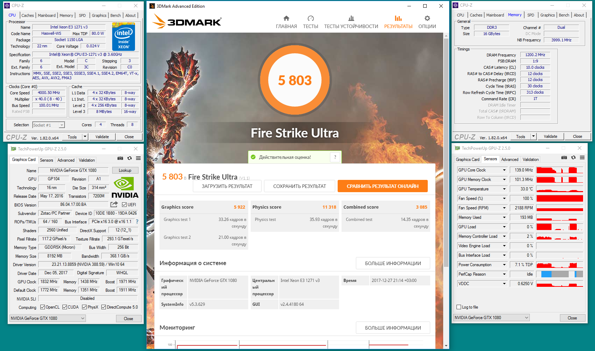Click Validate button in left CPU-Z
The width and height of the screenshot is (595, 351).
tap(102, 137)
